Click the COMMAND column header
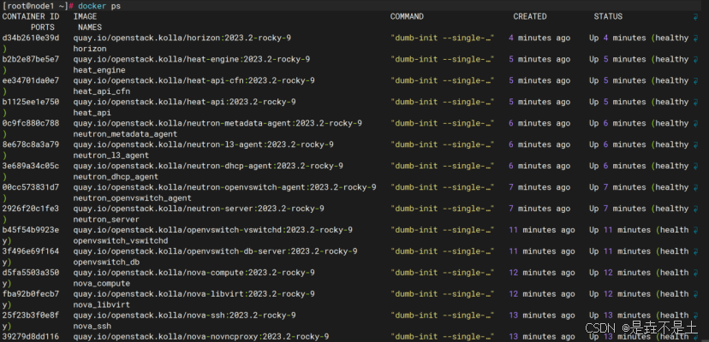The width and height of the screenshot is (709, 342). (407, 16)
